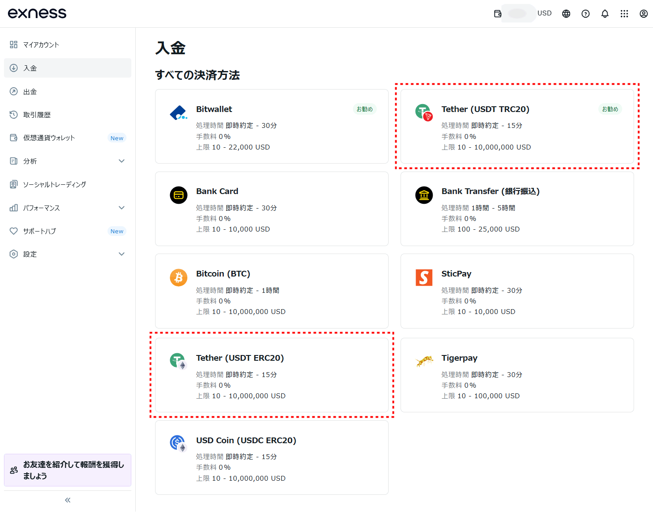653x512 pixels.
Task: Click New badge beside 仮想通貨ウォレット
Action: [x=117, y=138]
